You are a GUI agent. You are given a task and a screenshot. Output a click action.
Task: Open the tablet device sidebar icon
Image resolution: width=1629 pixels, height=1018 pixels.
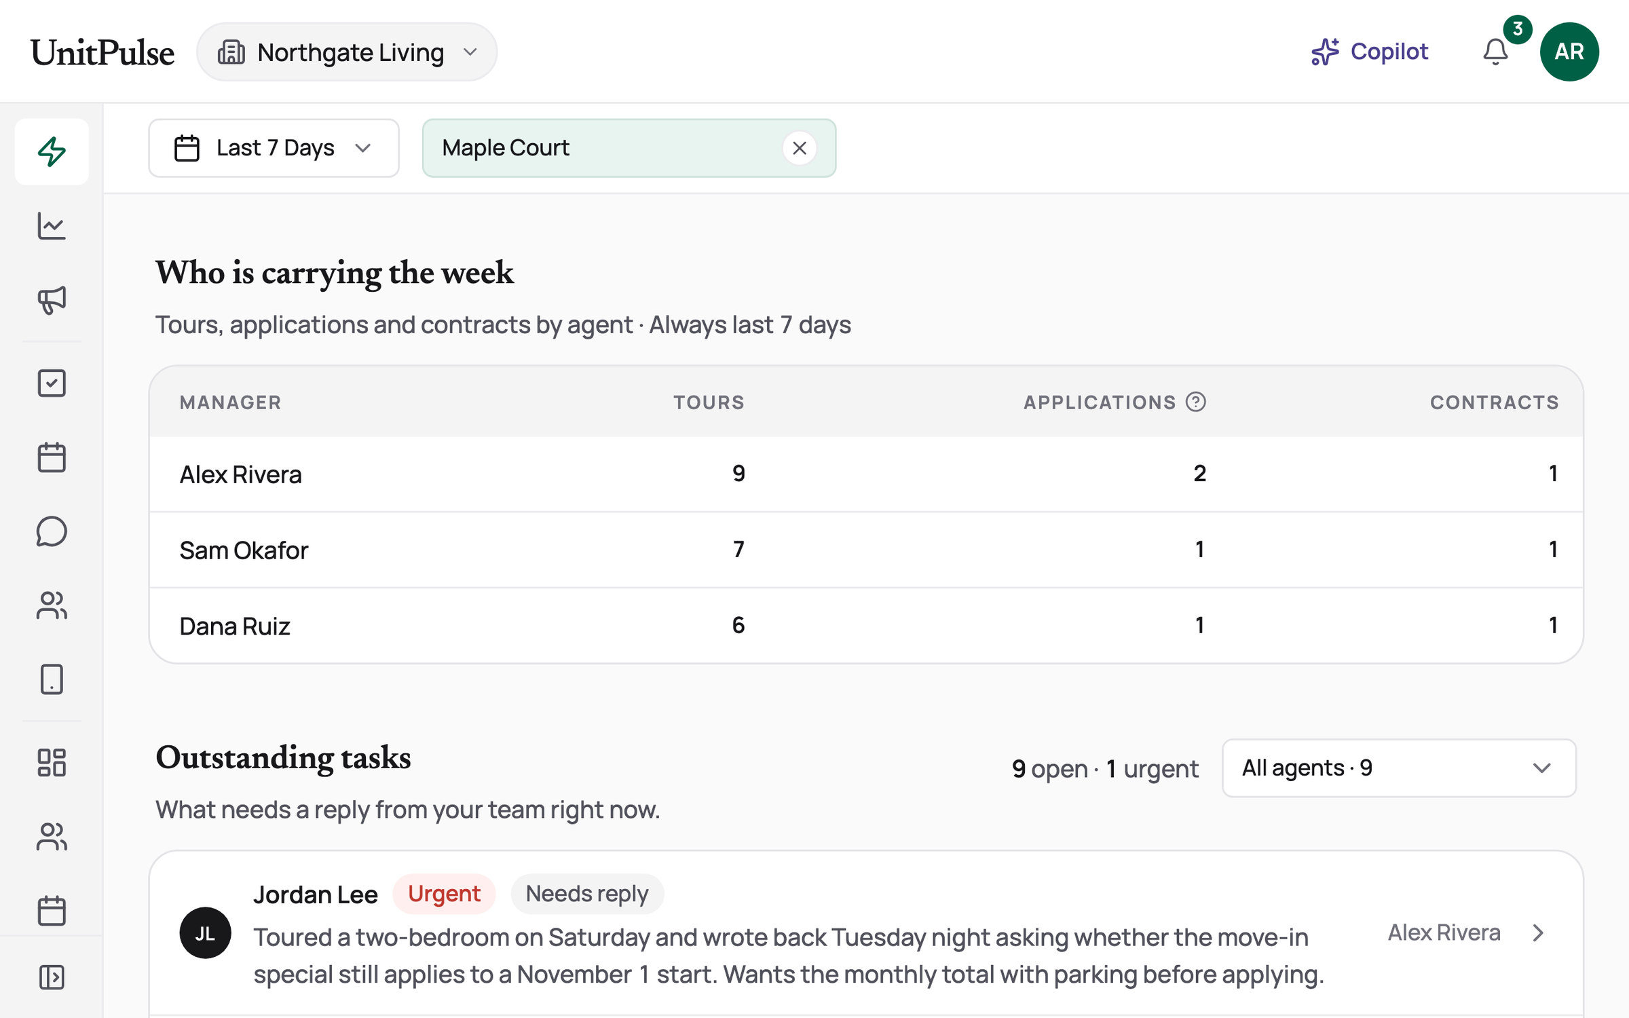click(52, 679)
